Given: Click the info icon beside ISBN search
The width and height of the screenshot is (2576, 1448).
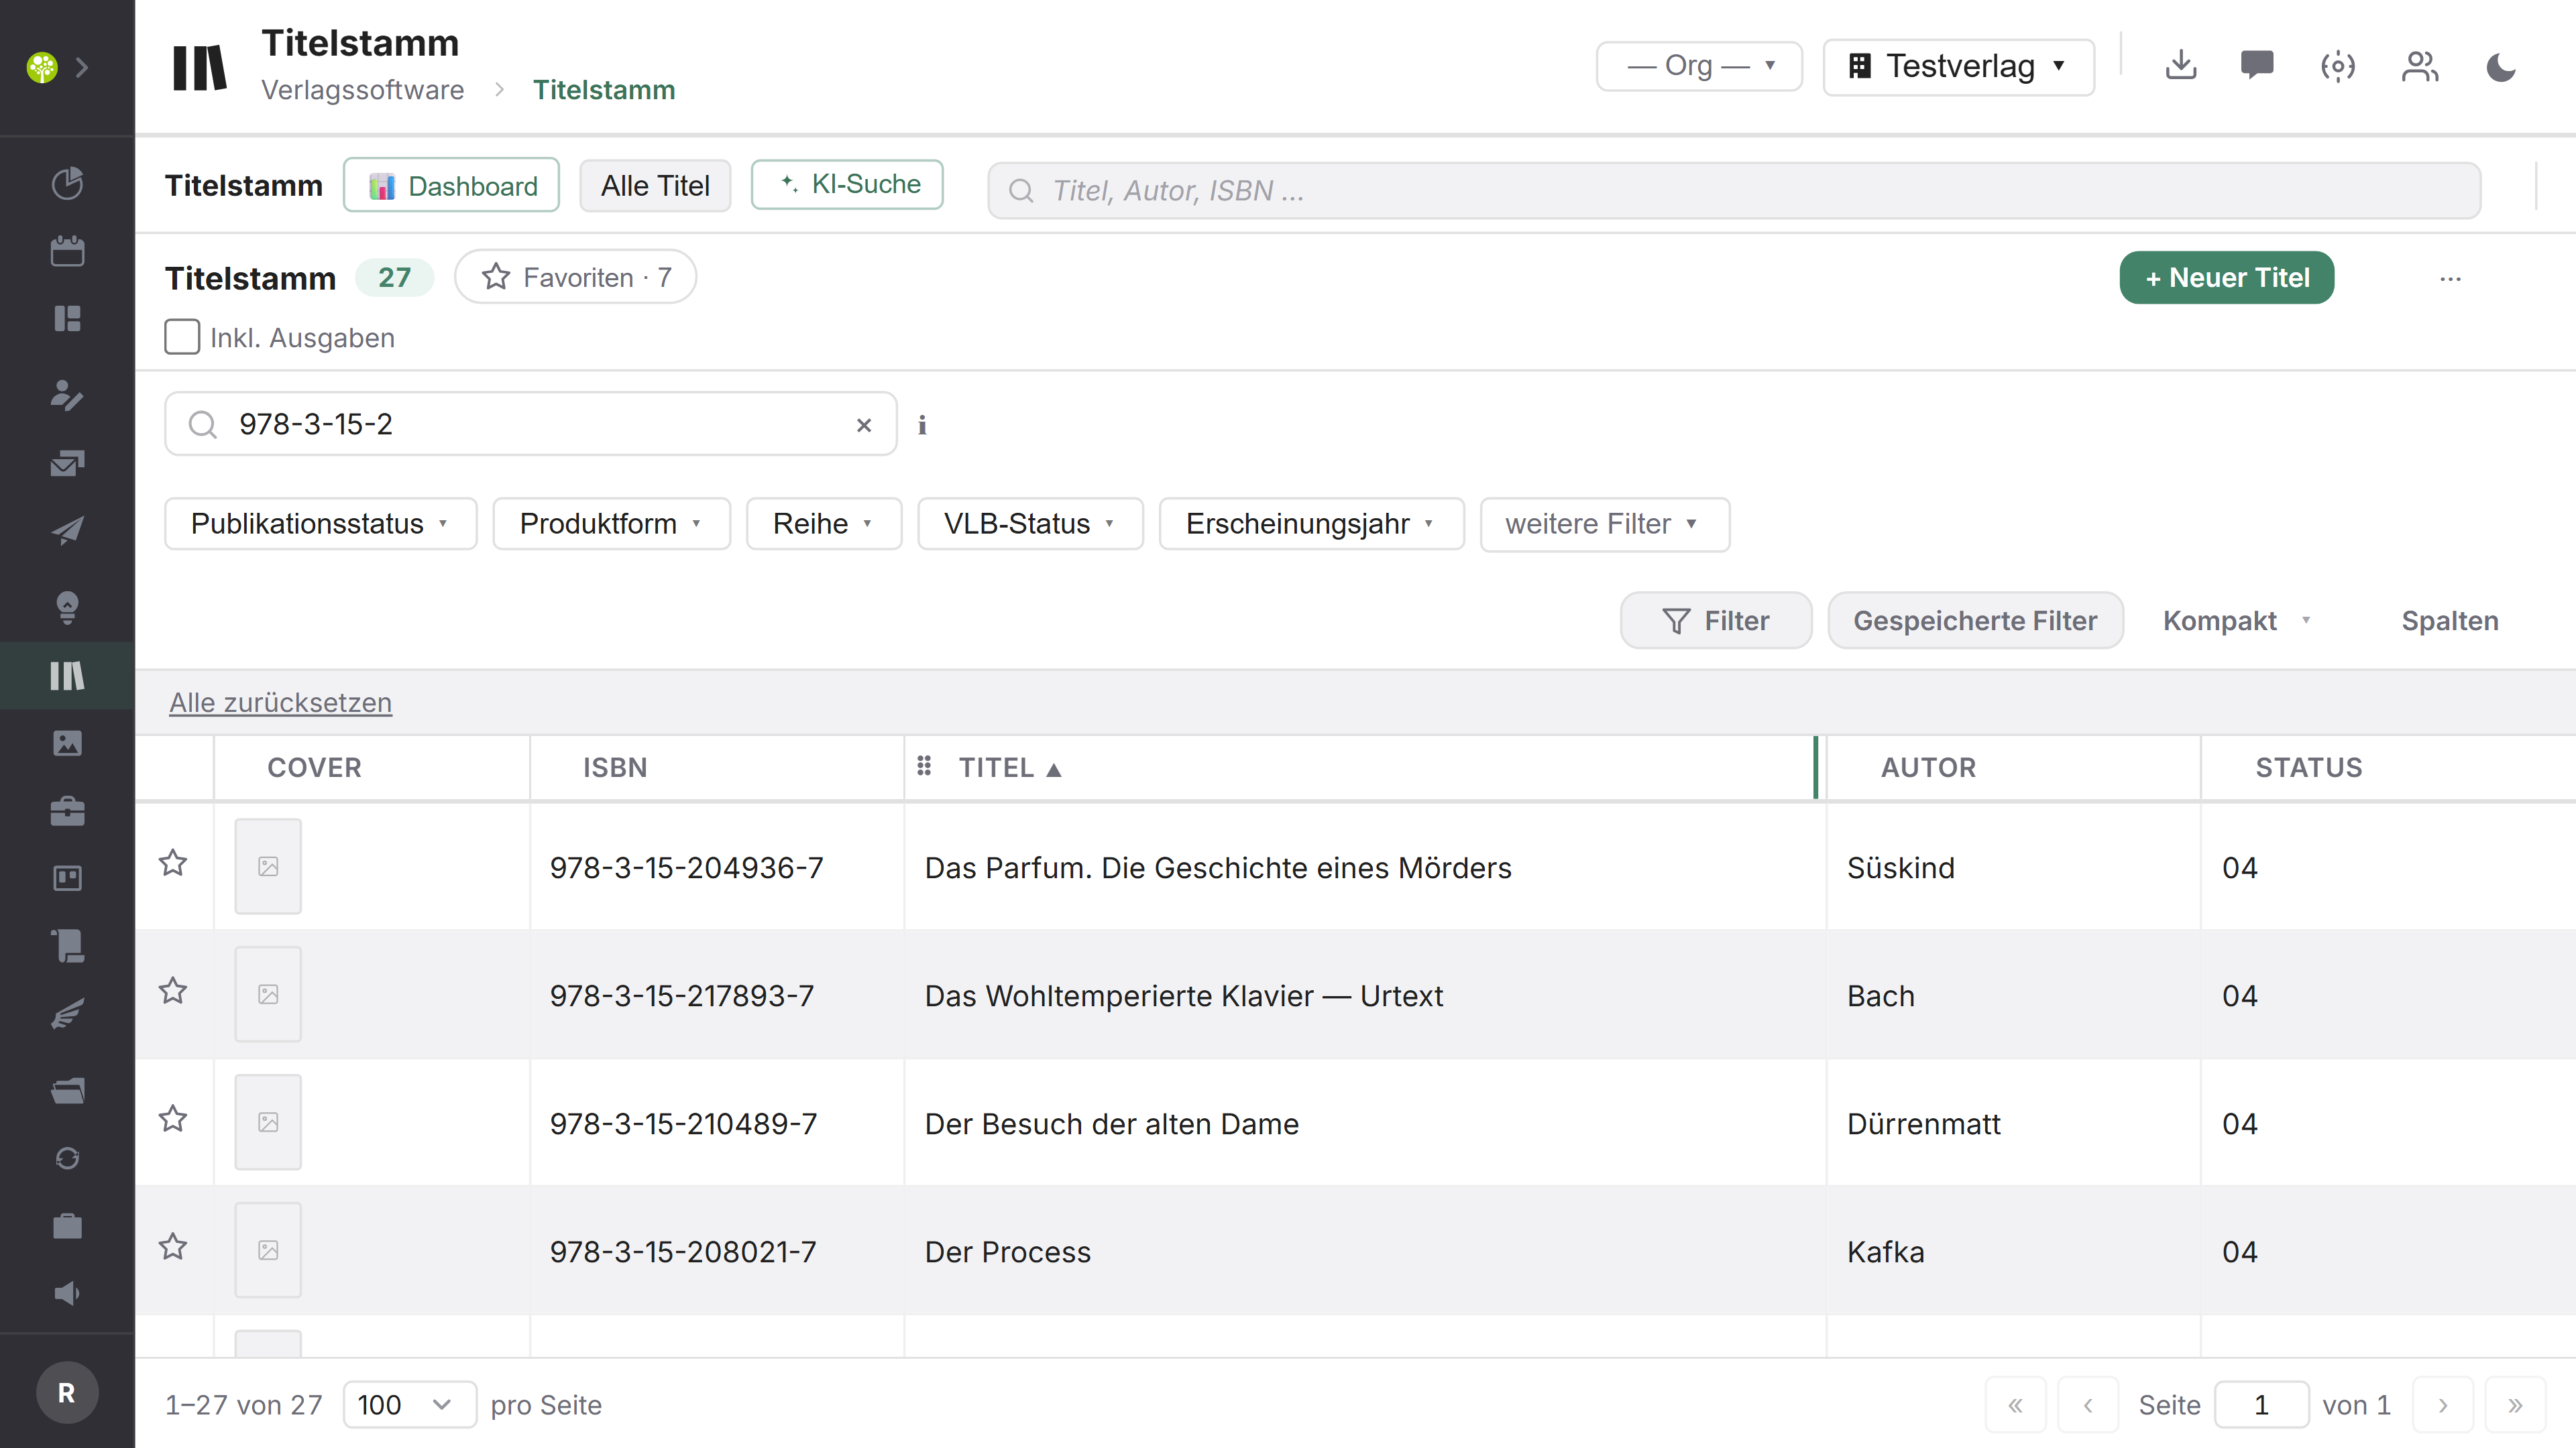Looking at the screenshot, I should (x=922, y=425).
